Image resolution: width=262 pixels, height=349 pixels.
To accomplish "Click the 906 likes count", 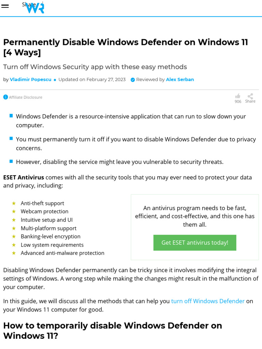I will click(x=238, y=102).
